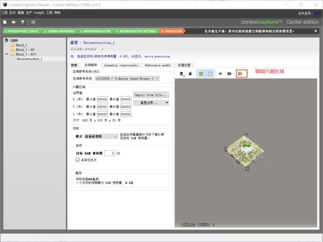Image resolution: width=323 pixels, height=242 pixels.
Task: Open the reset bounds dropdown arrow
Action: (x=167, y=103)
